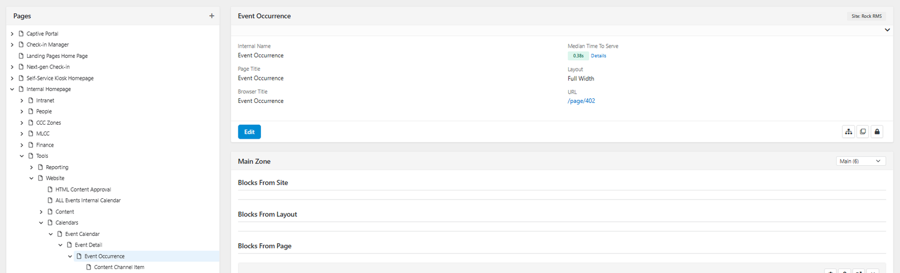
Task: Click the Event Detail page icon
Action: point(70,245)
